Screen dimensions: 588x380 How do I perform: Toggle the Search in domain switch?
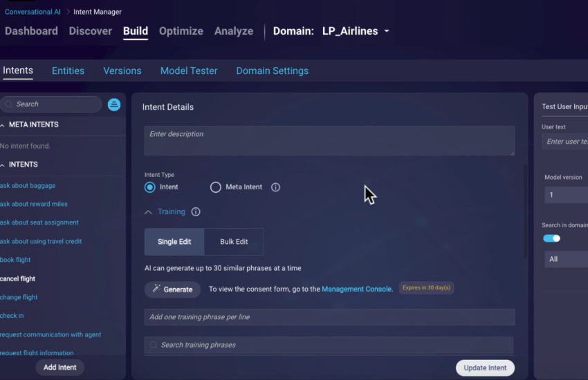point(551,238)
